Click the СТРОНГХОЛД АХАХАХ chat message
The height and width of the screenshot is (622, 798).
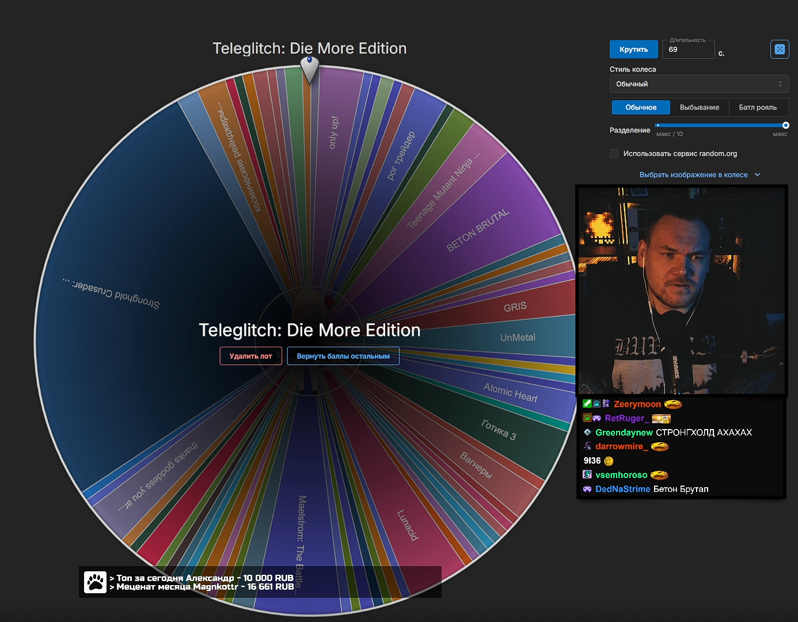[704, 433]
